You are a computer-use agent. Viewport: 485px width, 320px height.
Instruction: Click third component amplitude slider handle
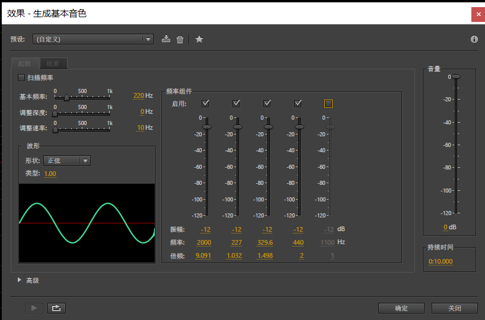[x=269, y=127]
